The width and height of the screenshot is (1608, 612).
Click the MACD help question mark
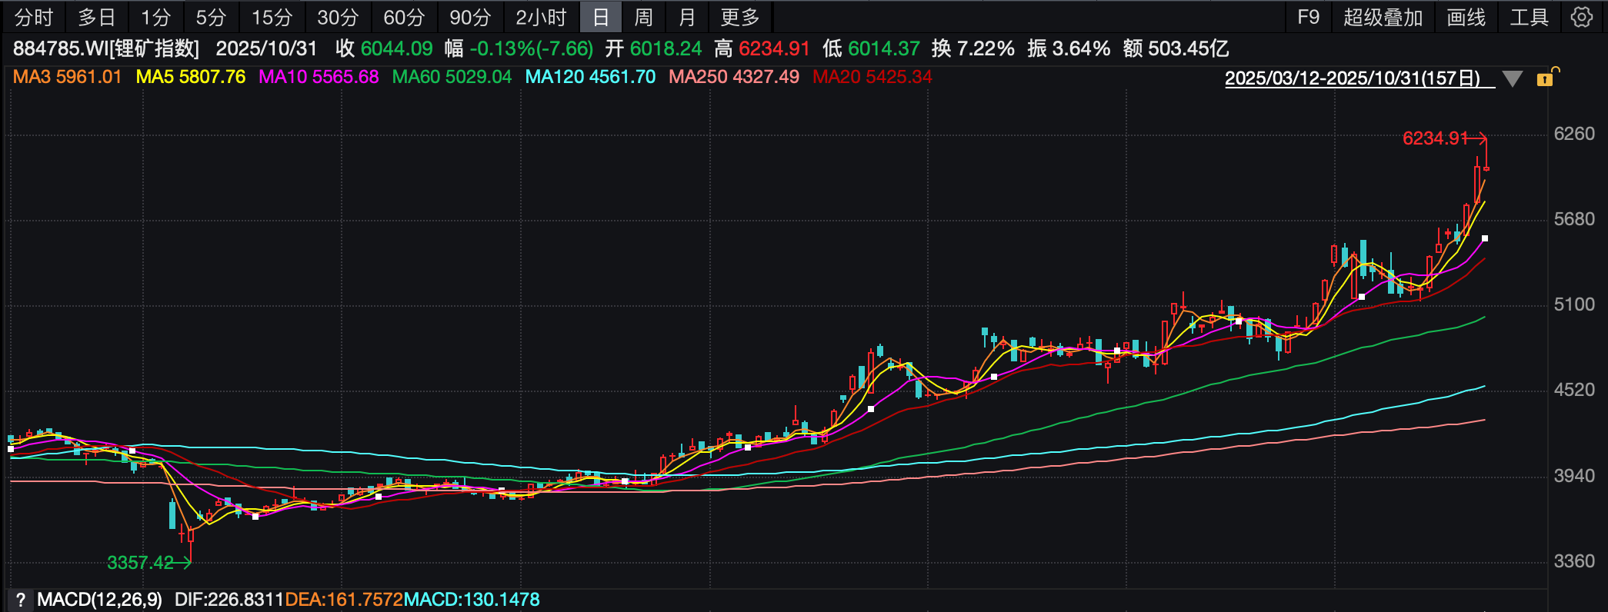coord(20,600)
